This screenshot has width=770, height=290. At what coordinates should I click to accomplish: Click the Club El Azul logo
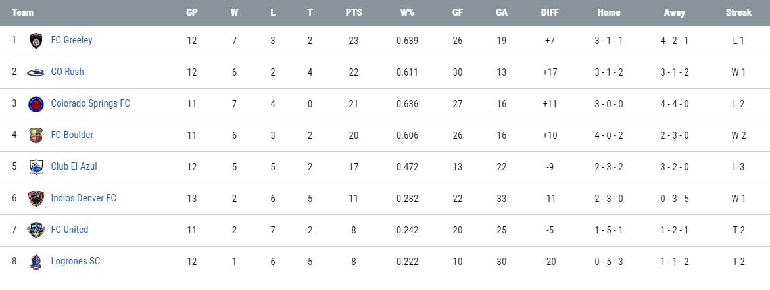coord(36,167)
